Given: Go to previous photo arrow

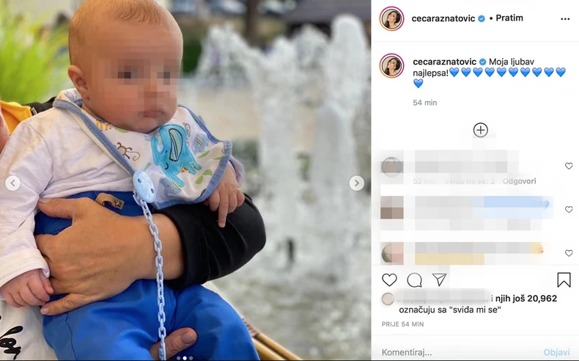Looking at the screenshot, I should coord(13,183).
